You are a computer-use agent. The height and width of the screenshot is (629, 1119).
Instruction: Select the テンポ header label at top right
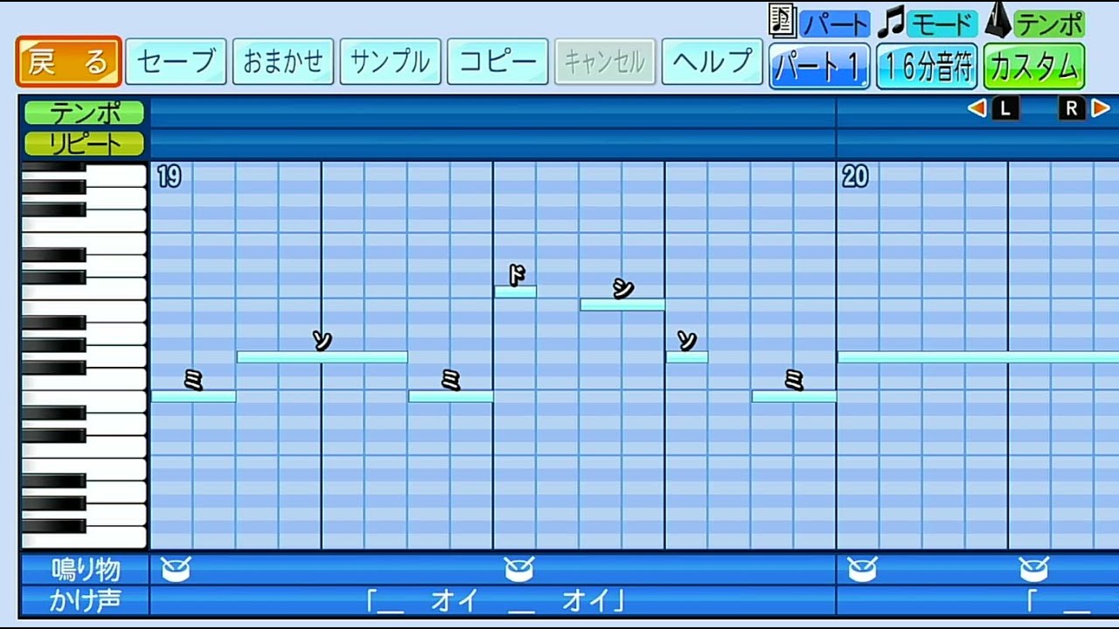click(1049, 24)
